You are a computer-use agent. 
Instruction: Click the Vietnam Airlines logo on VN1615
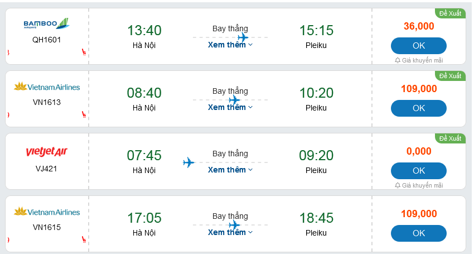tap(46, 212)
